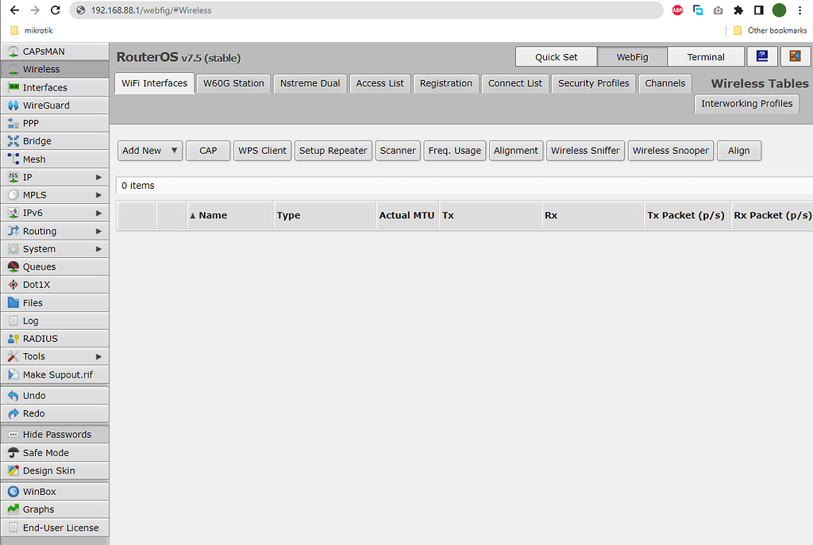Click Setup Repeater
The image size is (813, 545).
click(x=333, y=151)
